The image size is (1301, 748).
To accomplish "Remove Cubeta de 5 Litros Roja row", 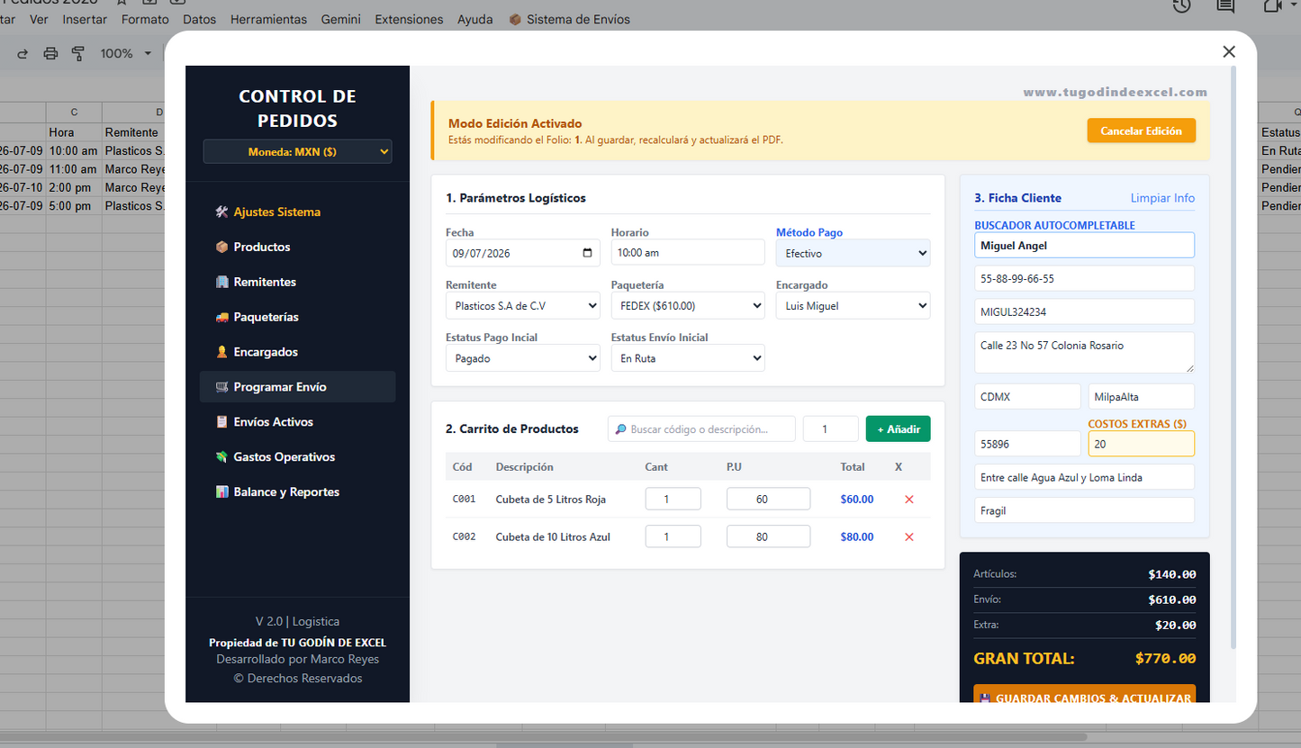I will click(x=908, y=500).
